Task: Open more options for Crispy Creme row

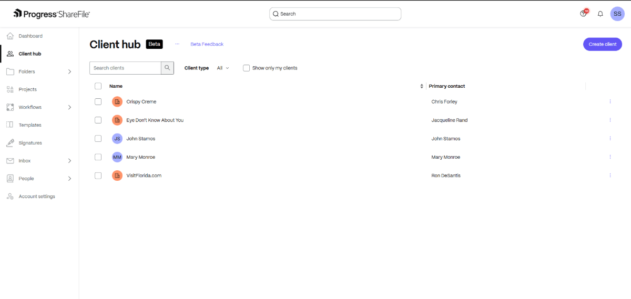Action: click(610, 101)
